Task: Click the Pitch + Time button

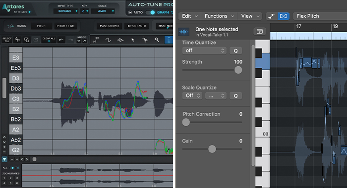Action: pyautogui.click(x=65, y=26)
